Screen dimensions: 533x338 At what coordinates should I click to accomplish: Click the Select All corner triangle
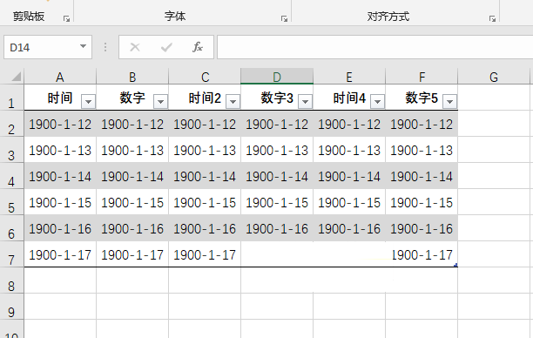click(x=17, y=77)
